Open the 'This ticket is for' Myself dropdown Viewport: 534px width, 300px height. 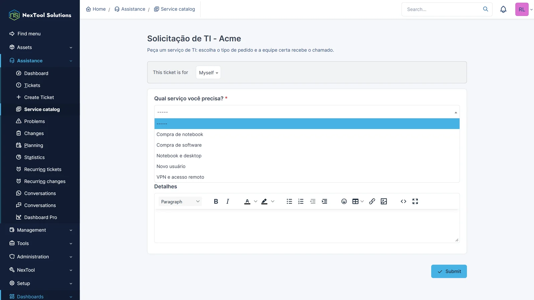(208, 73)
